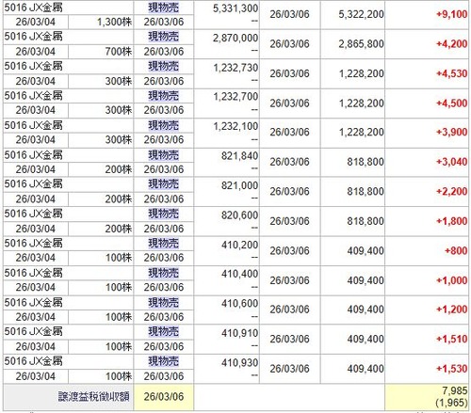Click the sale amount 1,232,700
This screenshot has width=471, height=413.
pyautogui.click(x=235, y=97)
